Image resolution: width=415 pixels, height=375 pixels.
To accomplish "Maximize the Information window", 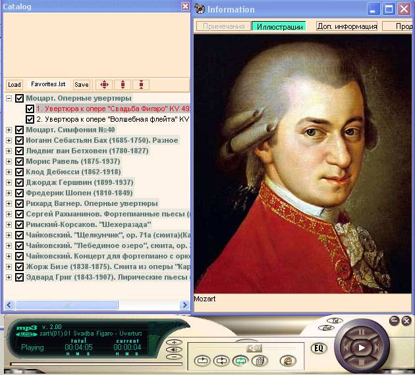I will coord(389,9).
